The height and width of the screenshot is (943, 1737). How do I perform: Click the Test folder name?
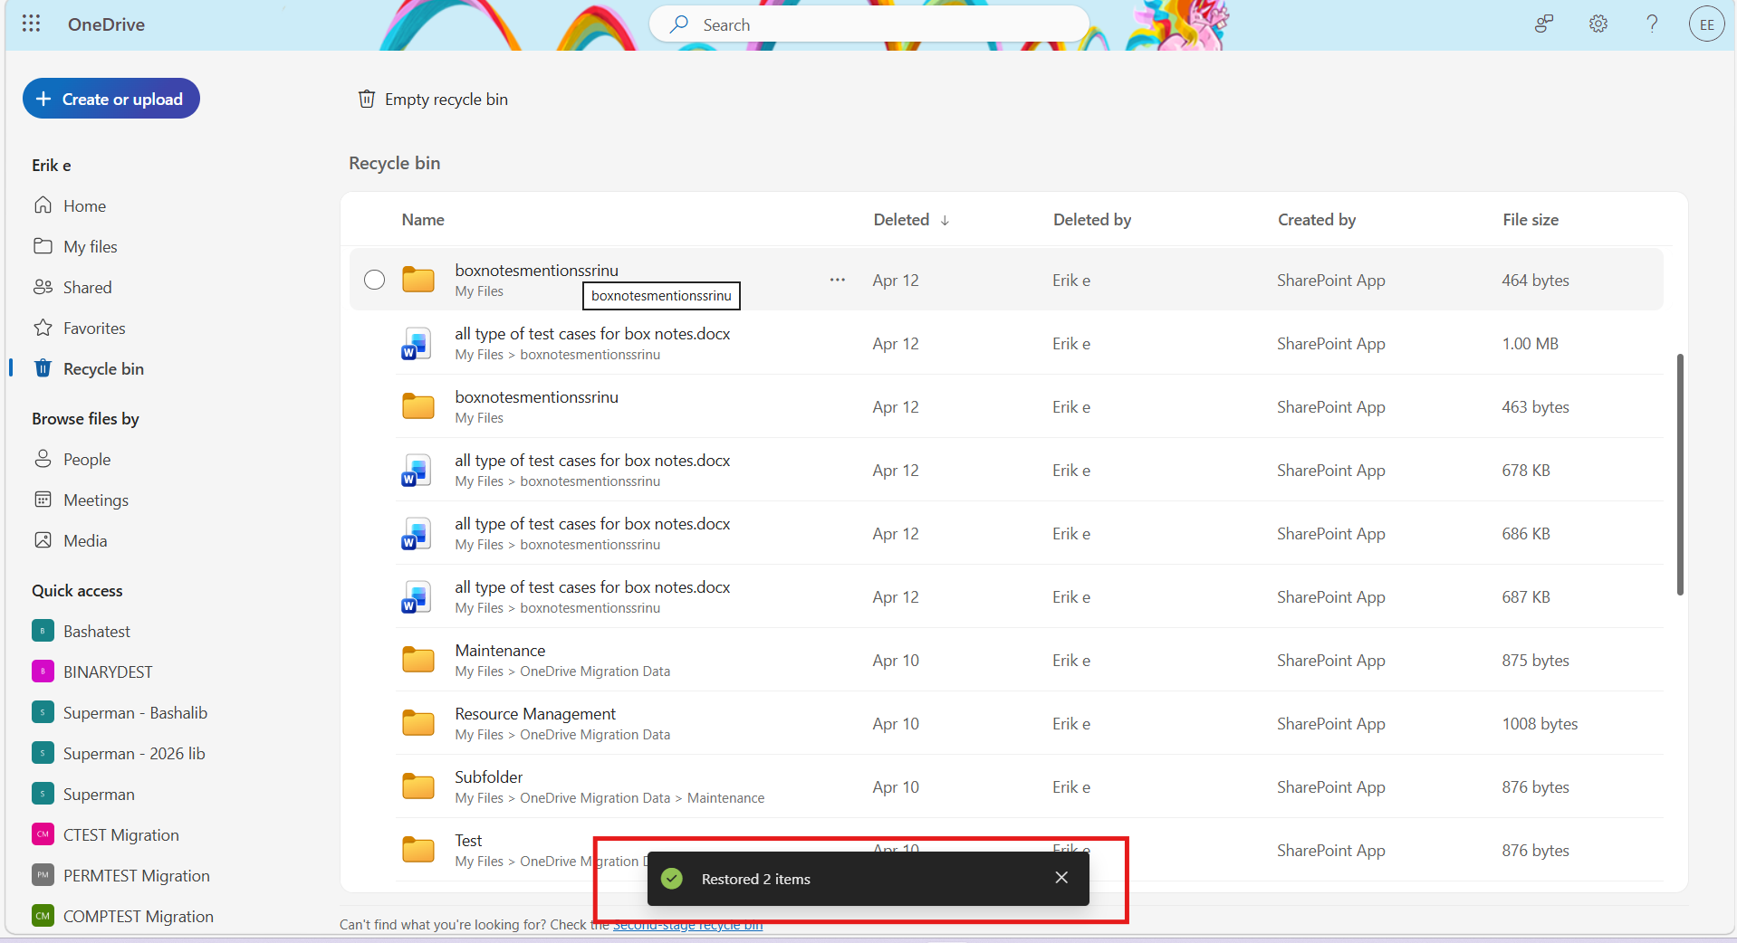[x=468, y=840]
